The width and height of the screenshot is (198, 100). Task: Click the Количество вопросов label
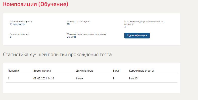(x=21, y=22)
